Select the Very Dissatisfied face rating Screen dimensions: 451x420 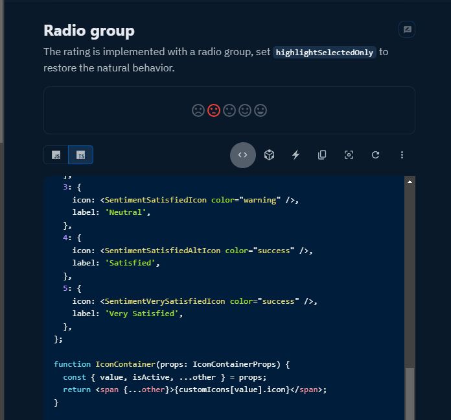[x=198, y=110]
